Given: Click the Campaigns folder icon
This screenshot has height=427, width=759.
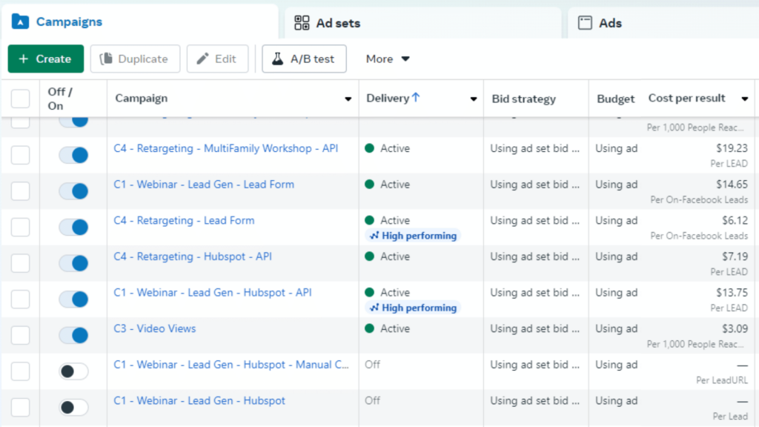Looking at the screenshot, I should pos(20,22).
